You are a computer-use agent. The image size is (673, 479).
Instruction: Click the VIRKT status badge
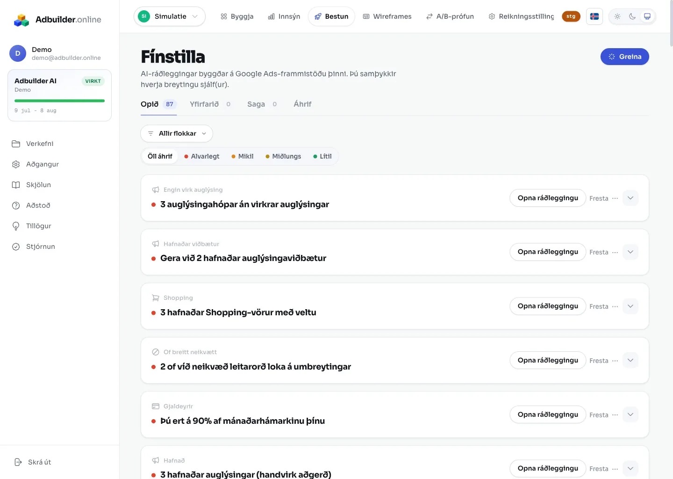(93, 81)
